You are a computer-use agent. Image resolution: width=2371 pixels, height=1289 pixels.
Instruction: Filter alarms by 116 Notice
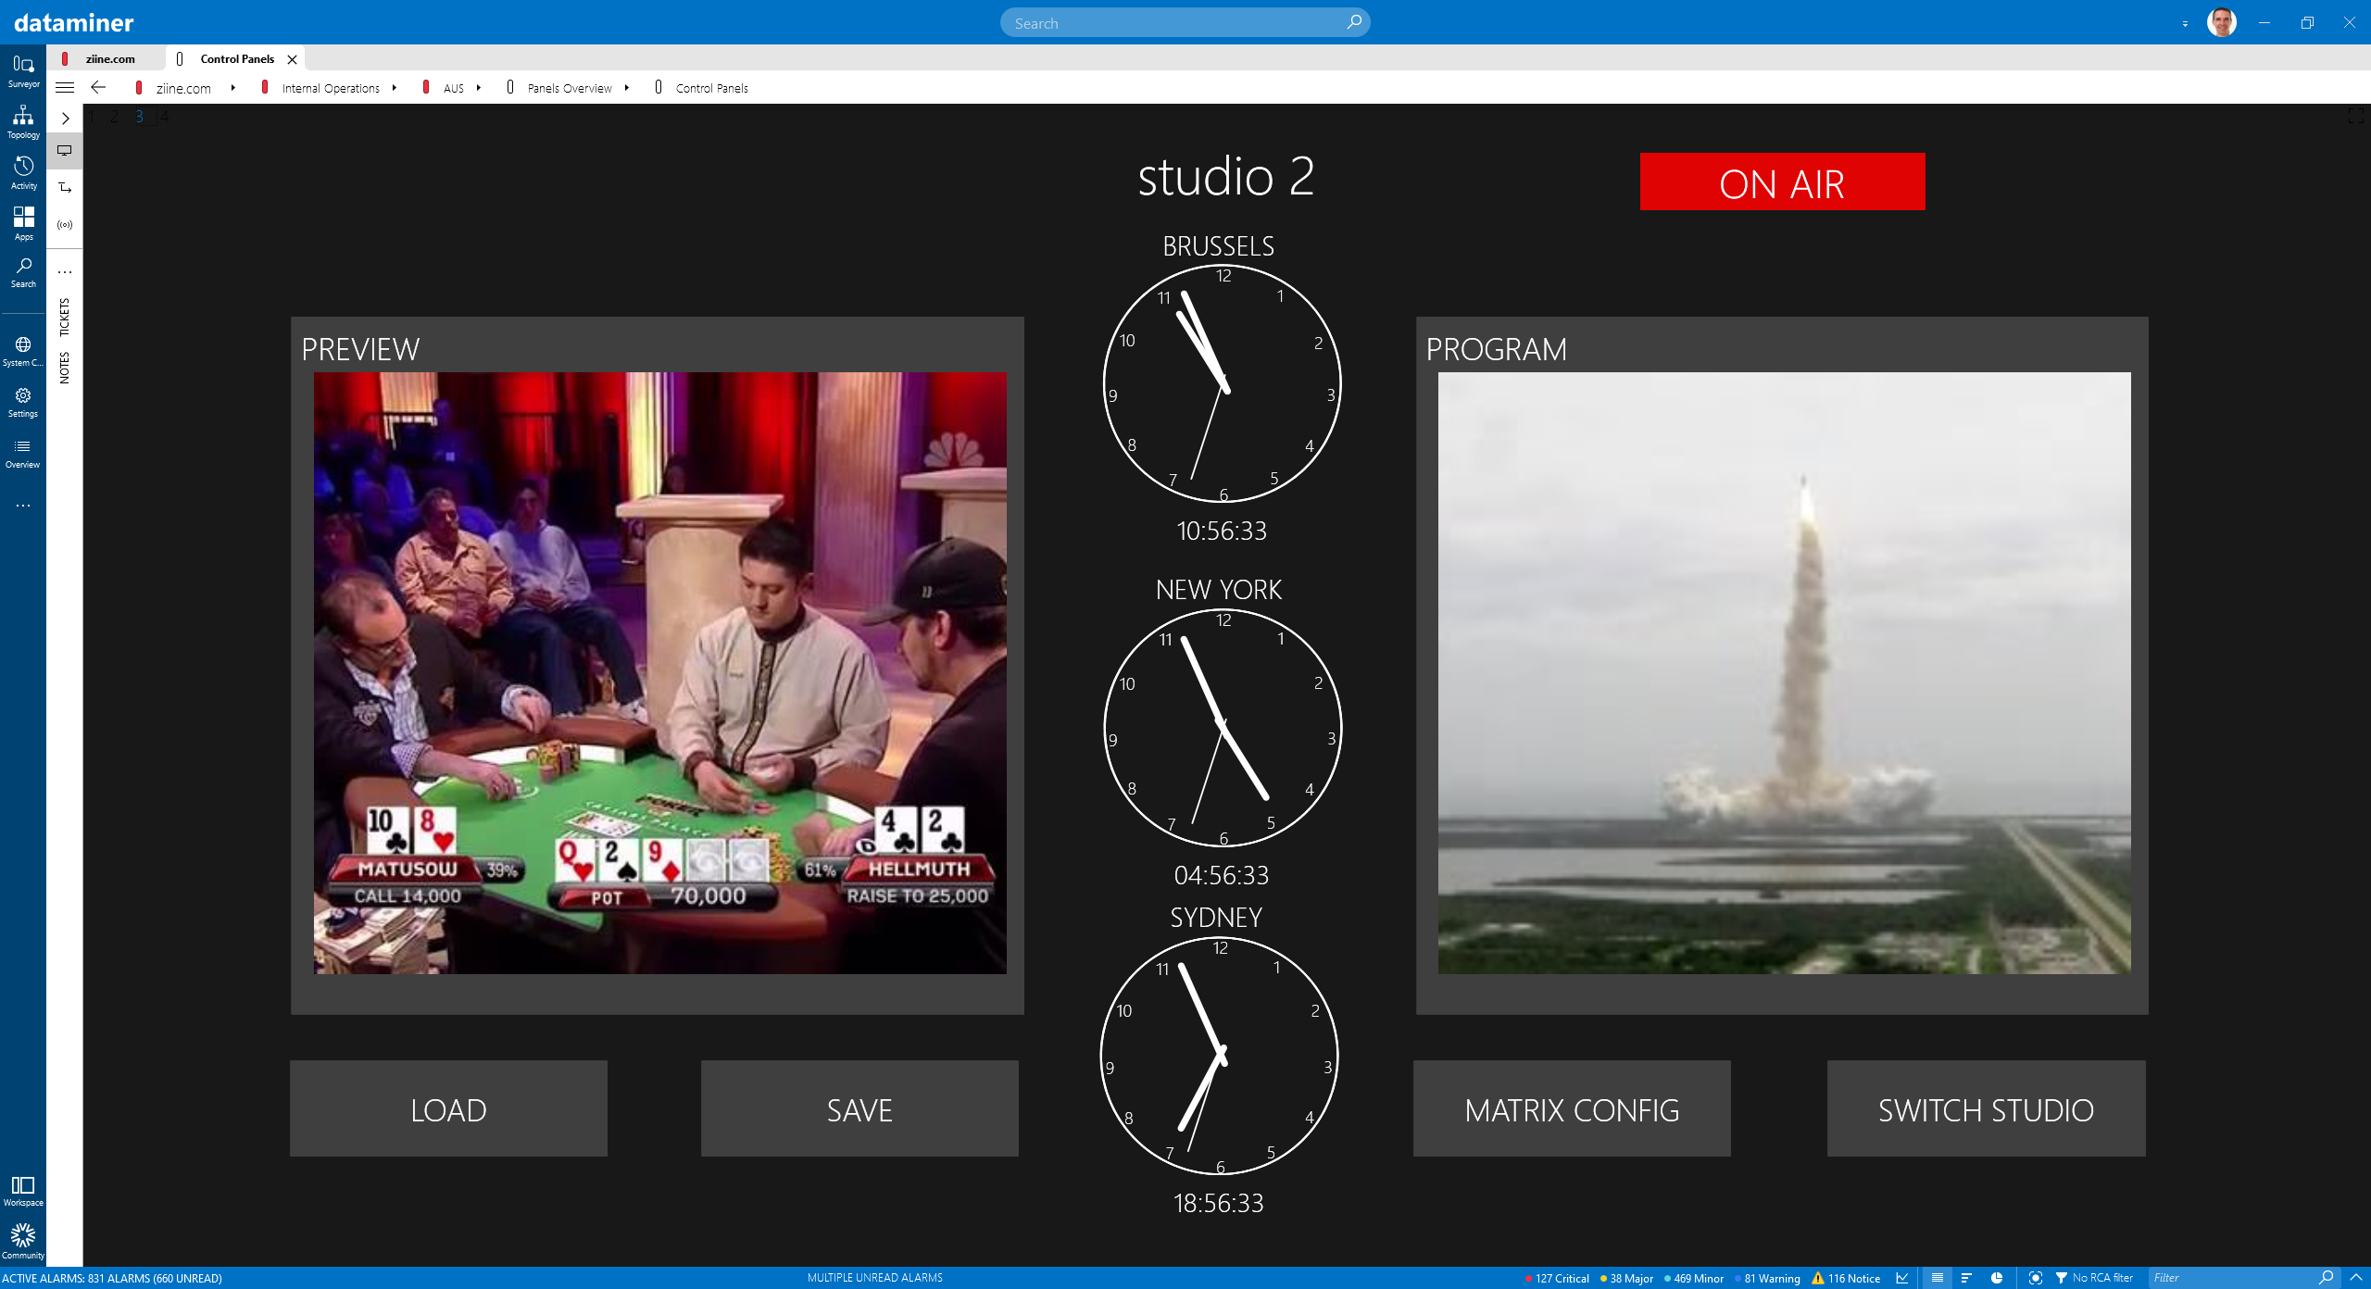[1847, 1278]
